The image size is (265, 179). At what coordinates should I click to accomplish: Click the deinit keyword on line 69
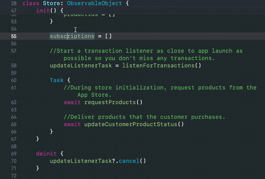(46, 154)
